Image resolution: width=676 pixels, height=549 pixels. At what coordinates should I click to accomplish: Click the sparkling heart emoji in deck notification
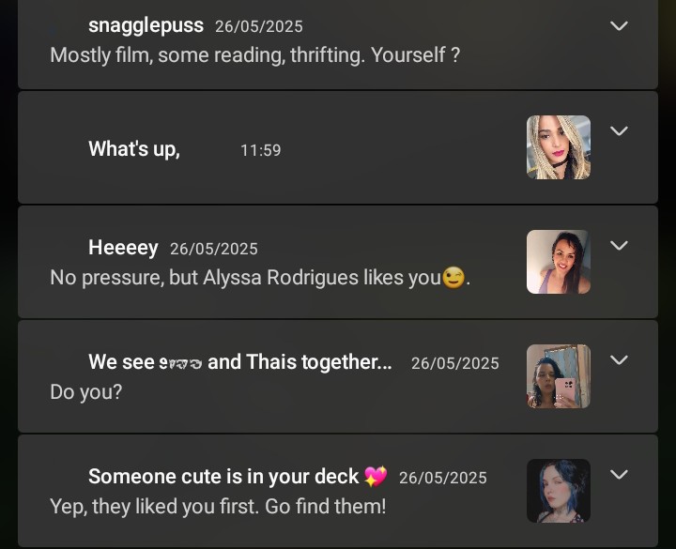pyautogui.click(x=376, y=477)
